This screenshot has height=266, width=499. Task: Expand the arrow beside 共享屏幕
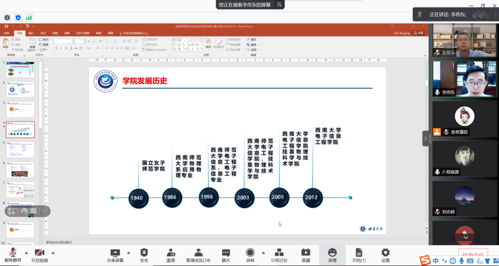click(x=129, y=252)
